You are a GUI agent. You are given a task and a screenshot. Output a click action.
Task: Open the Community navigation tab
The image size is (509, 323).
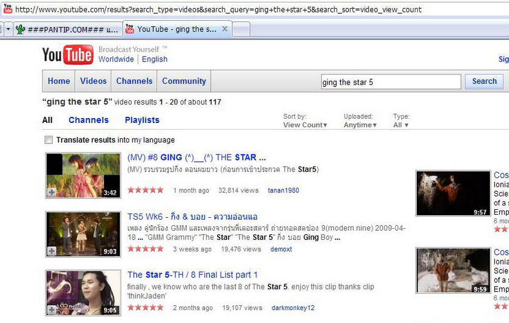[184, 81]
